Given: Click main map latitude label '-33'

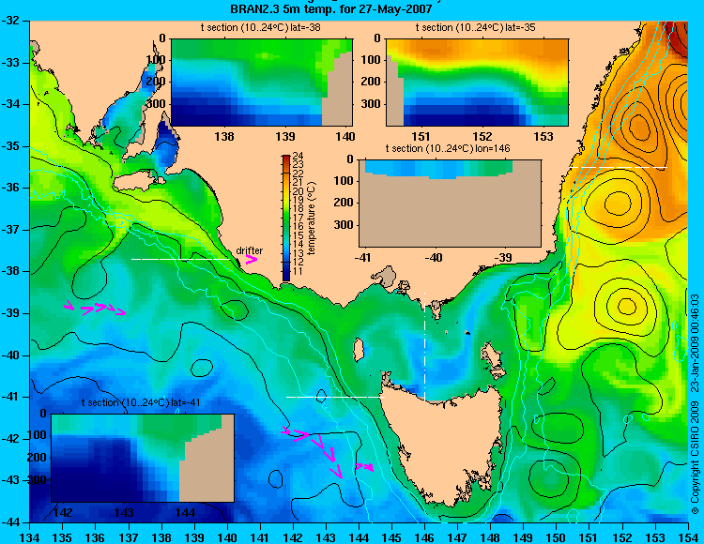Looking at the screenshot, I should pos(10,63).
